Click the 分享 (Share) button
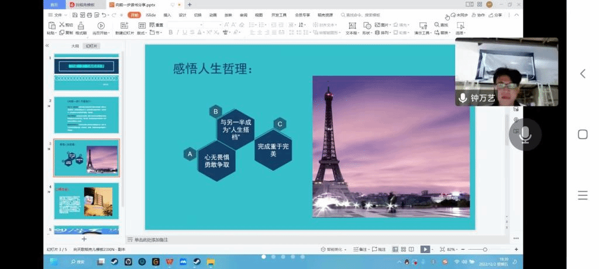The width and height of the screenshot is (599, 269). tap(495, 15)
